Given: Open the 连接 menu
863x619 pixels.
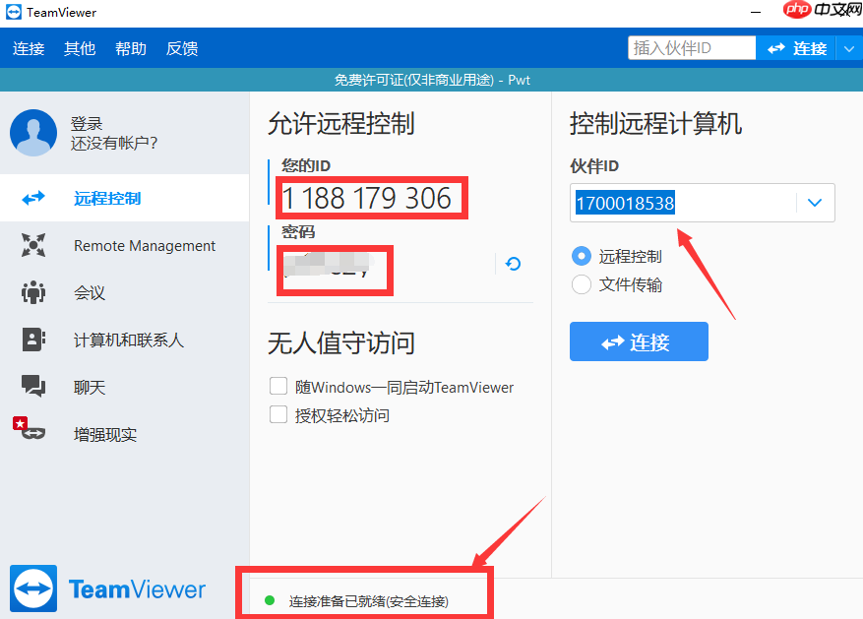Looking at the screenshot, I should tap(29, 48).
